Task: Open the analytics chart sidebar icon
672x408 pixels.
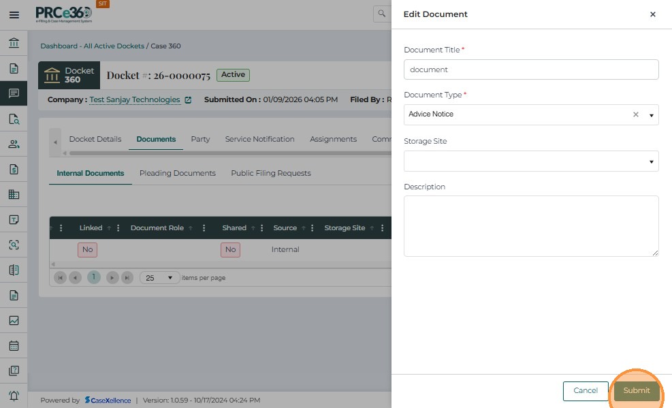Action: (x=14, y=320)
